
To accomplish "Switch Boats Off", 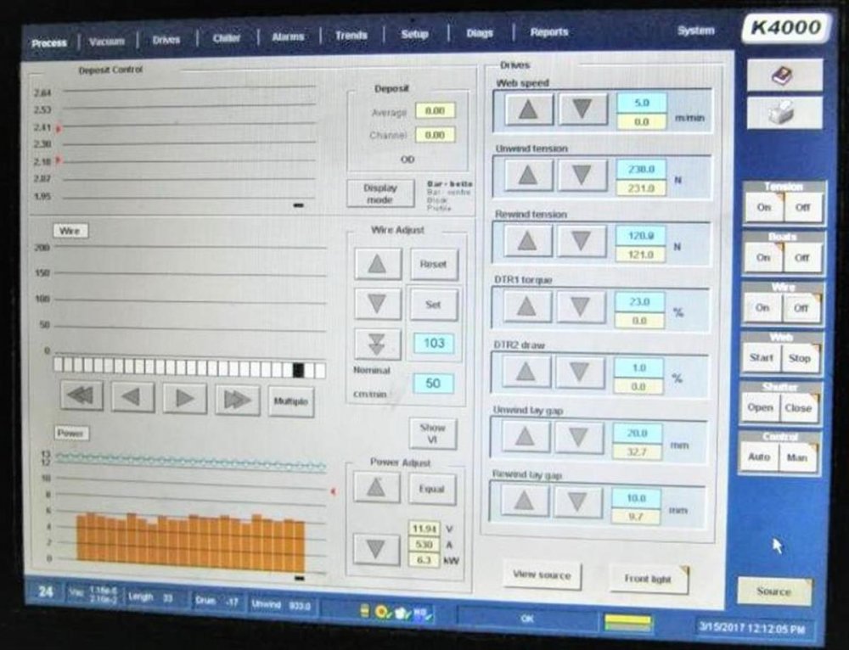I will [801, 258].
